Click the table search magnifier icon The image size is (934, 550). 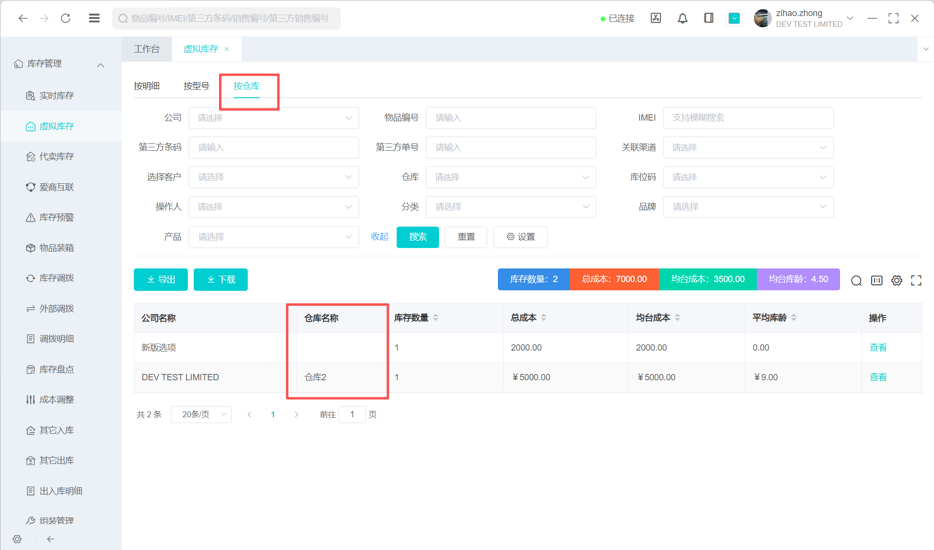click(x=856, y=280)
